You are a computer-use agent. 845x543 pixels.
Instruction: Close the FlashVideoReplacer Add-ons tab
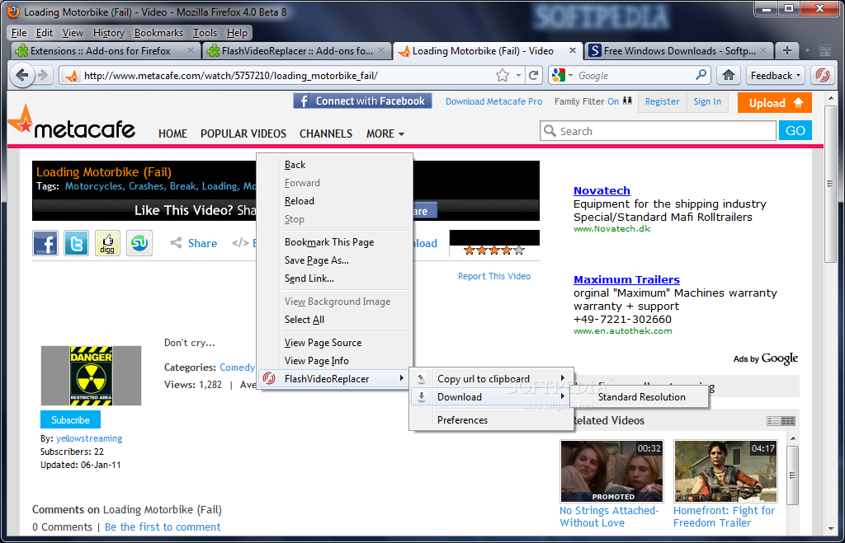click(381, 50)
